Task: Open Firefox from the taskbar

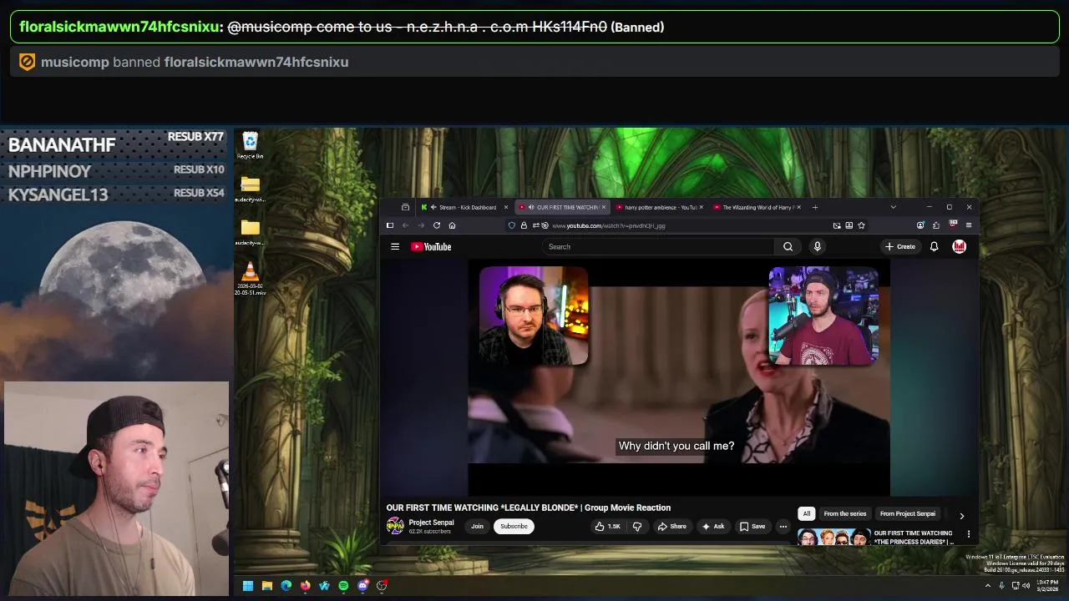Action: [x=306, y=586]
